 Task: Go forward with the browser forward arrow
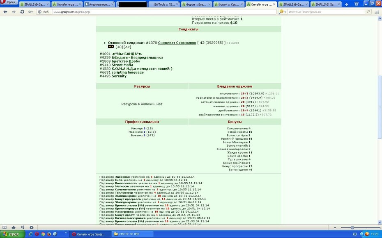(14, 11)
